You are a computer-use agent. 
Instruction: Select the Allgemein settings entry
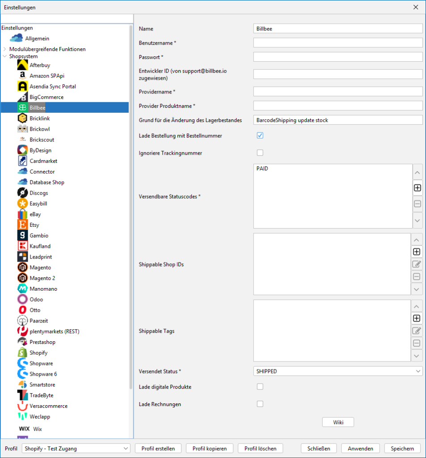tap(37, 38)
